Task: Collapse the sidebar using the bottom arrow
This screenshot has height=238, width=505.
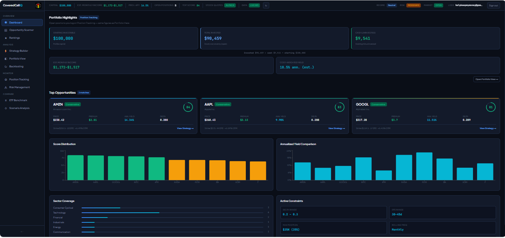Action: pyautogui.click(x=22, y=232)
